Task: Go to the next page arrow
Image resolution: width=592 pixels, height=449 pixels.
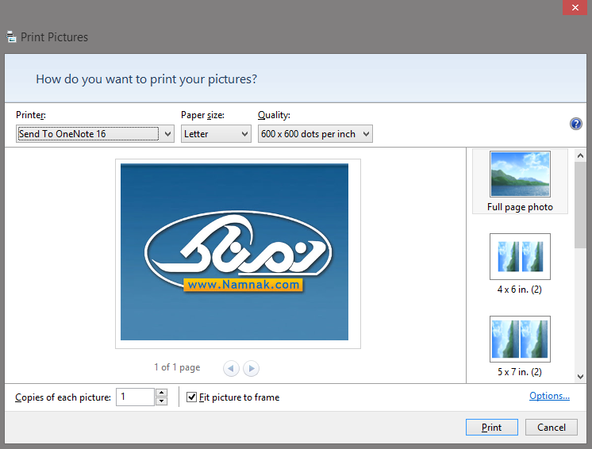Action: point(251,368)
